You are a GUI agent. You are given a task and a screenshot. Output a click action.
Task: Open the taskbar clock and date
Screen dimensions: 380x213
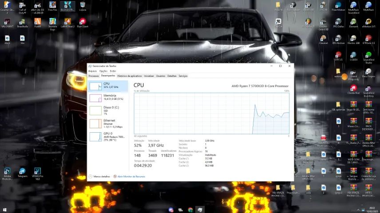tap(372, 210)
